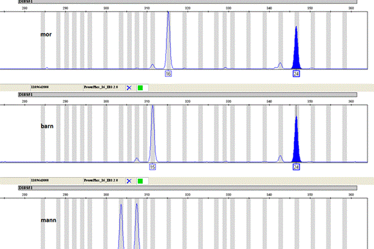Select allele label 15 under barn plot

point(152,167)
